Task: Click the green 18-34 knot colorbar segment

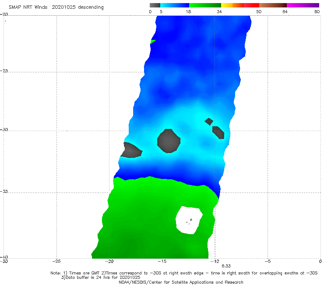Action: [205, 5]
